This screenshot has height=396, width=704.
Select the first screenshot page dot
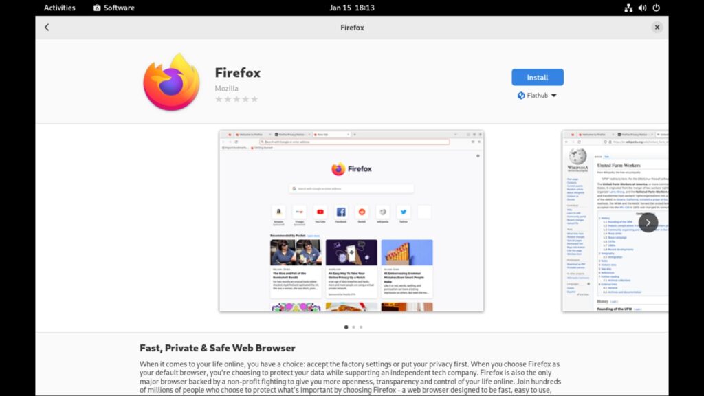coord(346,327)
